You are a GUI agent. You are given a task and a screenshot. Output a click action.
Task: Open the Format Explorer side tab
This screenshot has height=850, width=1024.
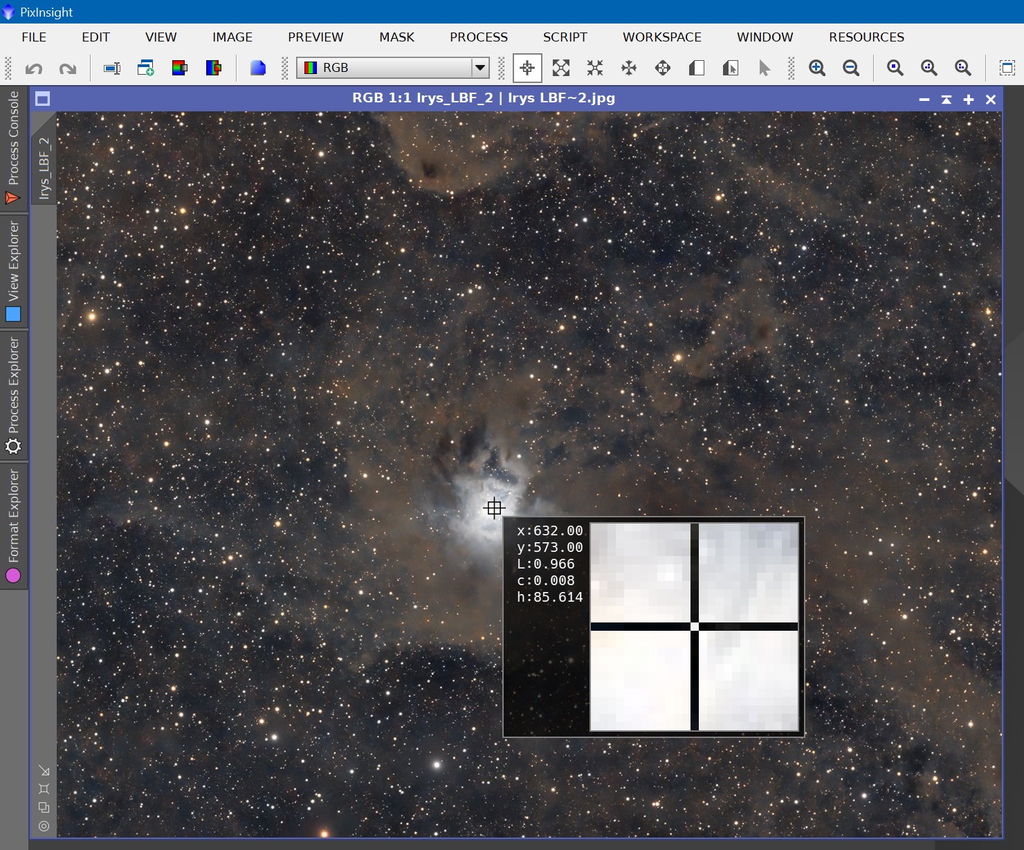[x=13, y=526]
